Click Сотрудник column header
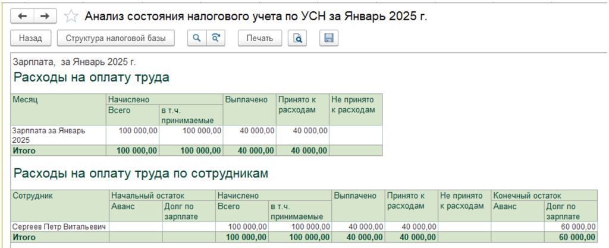The height and width of the screenshot is (248, 609). pyautogui.click(x=60, y=206)
